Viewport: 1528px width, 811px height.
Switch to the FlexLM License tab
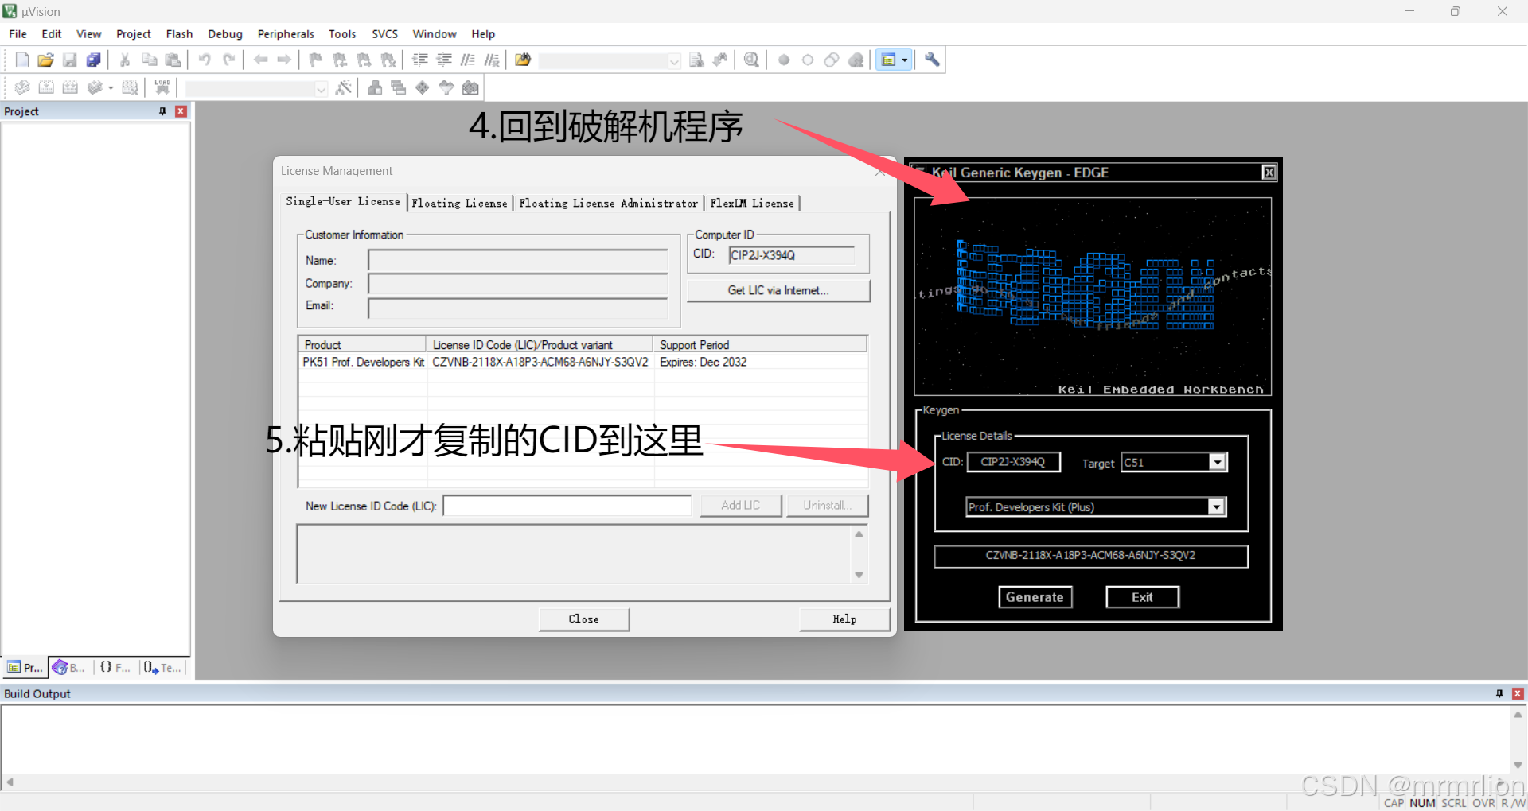tap(752, 204)
